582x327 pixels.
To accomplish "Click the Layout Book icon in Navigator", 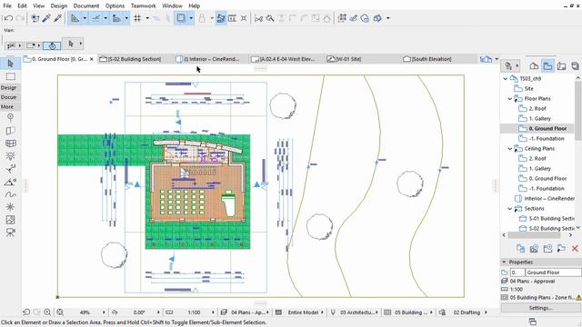I will click(x=562, y=66).
